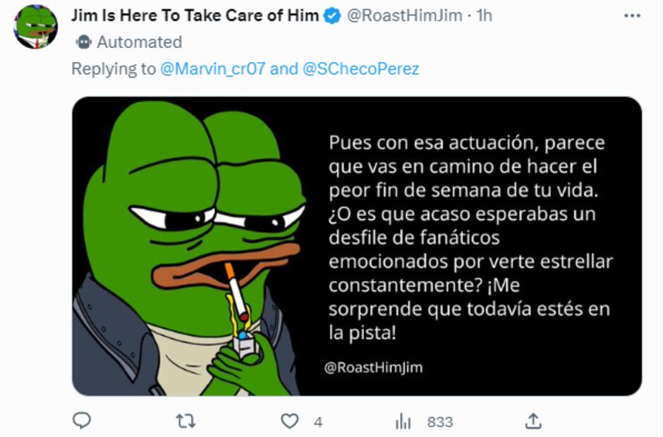The width and height of the screenshot is (663, 437).
Task: Like the tweet with the heart icon
Action: click(290, 421)
